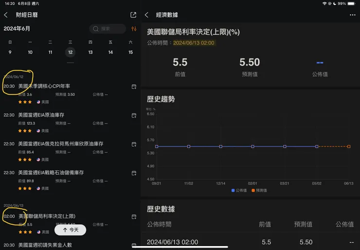This screenshot has height=250, width=360.
Task: Select the 11/02 data point on chart
Action: point(189,146)
